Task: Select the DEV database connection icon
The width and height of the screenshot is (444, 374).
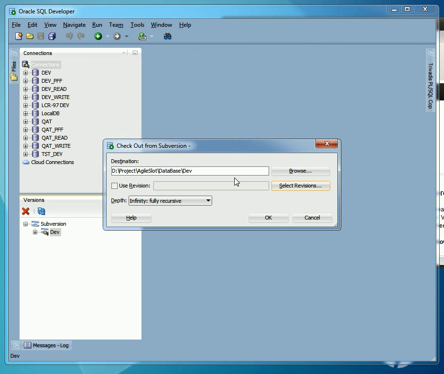Action: (x=35, y=73)
